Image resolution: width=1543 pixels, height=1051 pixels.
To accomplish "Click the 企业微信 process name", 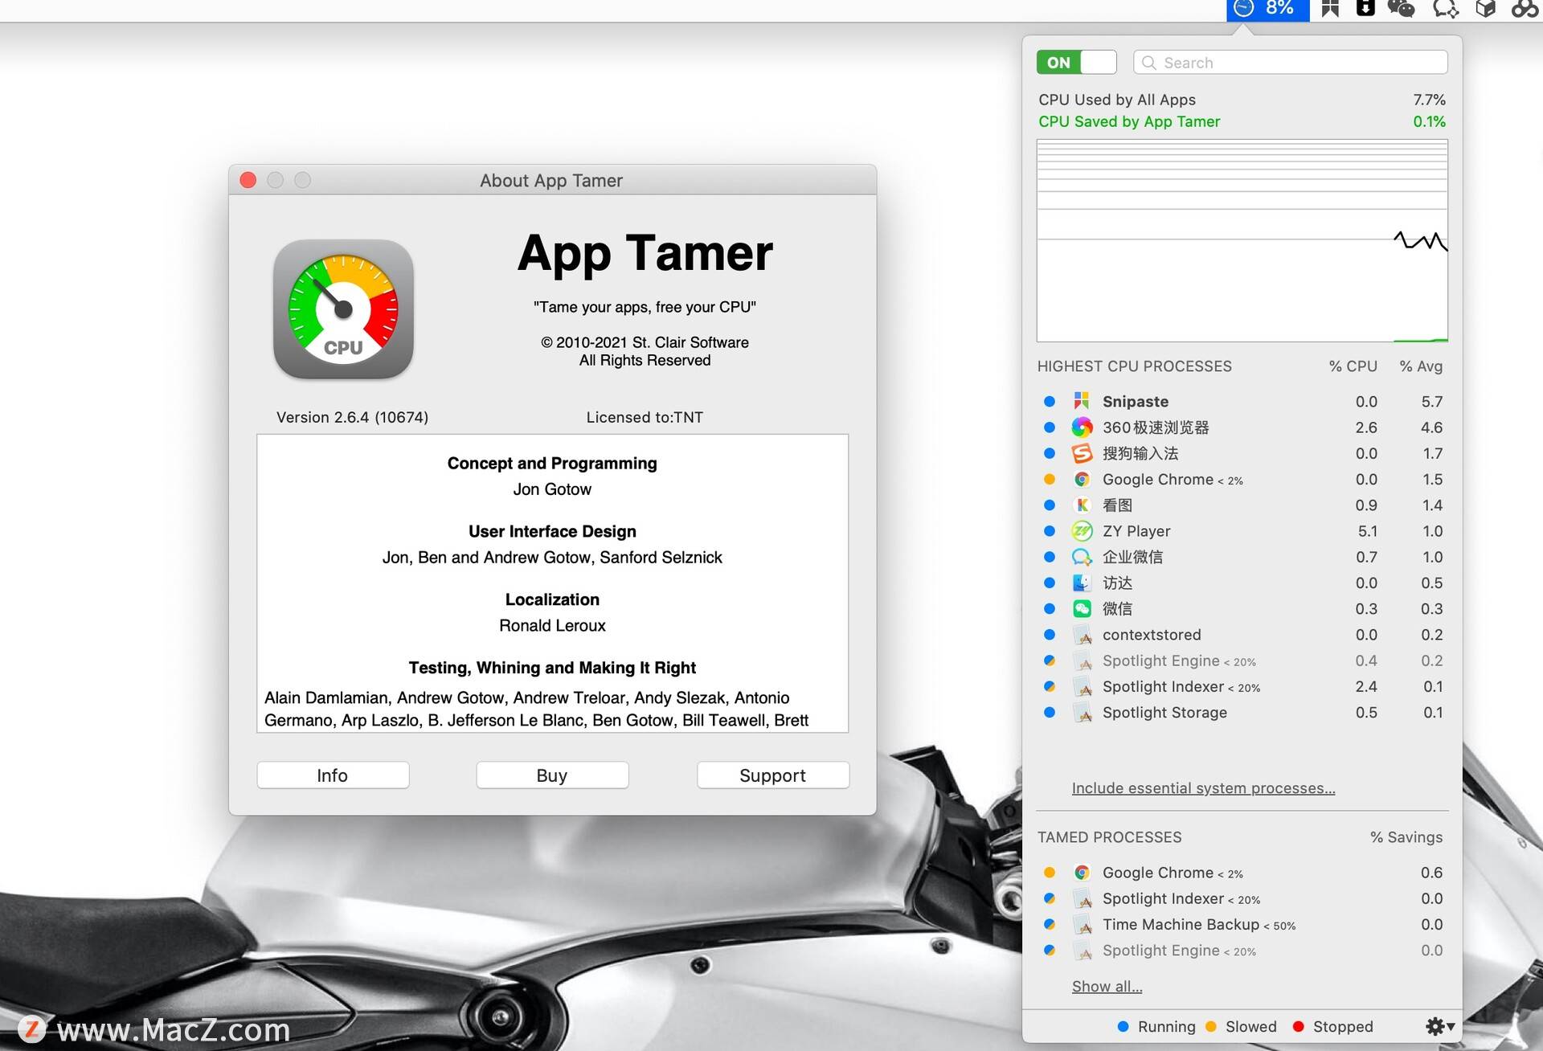I will pos(1132,557).
